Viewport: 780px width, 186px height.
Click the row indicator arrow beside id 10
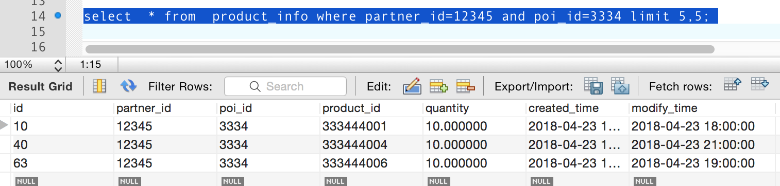click(5, 125)
